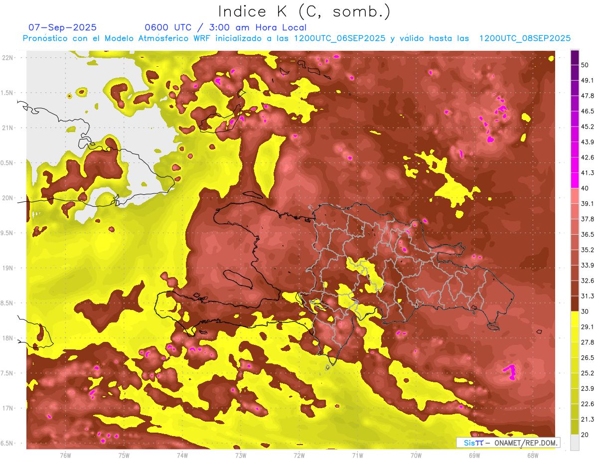Click the longitude label '76W'
The width and height of the screenshot is (598, 462).
(x=65, y=455)
